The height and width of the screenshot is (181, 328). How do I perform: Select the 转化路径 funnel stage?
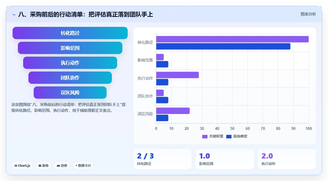(x=70, y=33)
